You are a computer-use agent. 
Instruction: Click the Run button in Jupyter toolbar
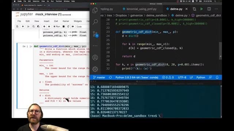coord(57,27)
